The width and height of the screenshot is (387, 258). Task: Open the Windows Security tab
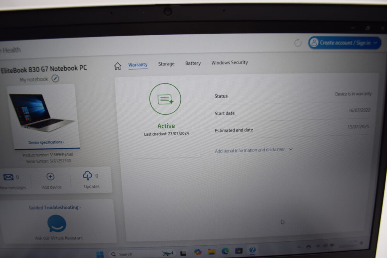pos(229,62)
